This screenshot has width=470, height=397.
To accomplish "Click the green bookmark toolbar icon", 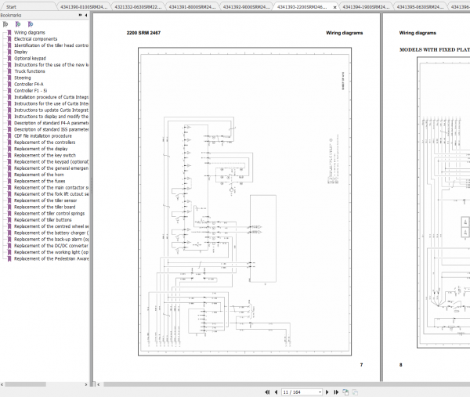I will (18, 24).
